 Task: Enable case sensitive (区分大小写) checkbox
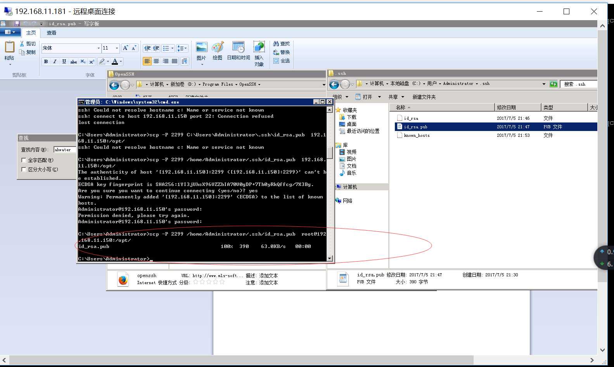(x=24, y=169)
